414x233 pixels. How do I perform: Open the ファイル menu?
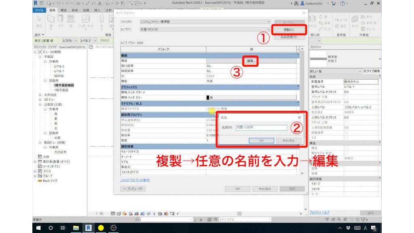(x=40, y=10)
